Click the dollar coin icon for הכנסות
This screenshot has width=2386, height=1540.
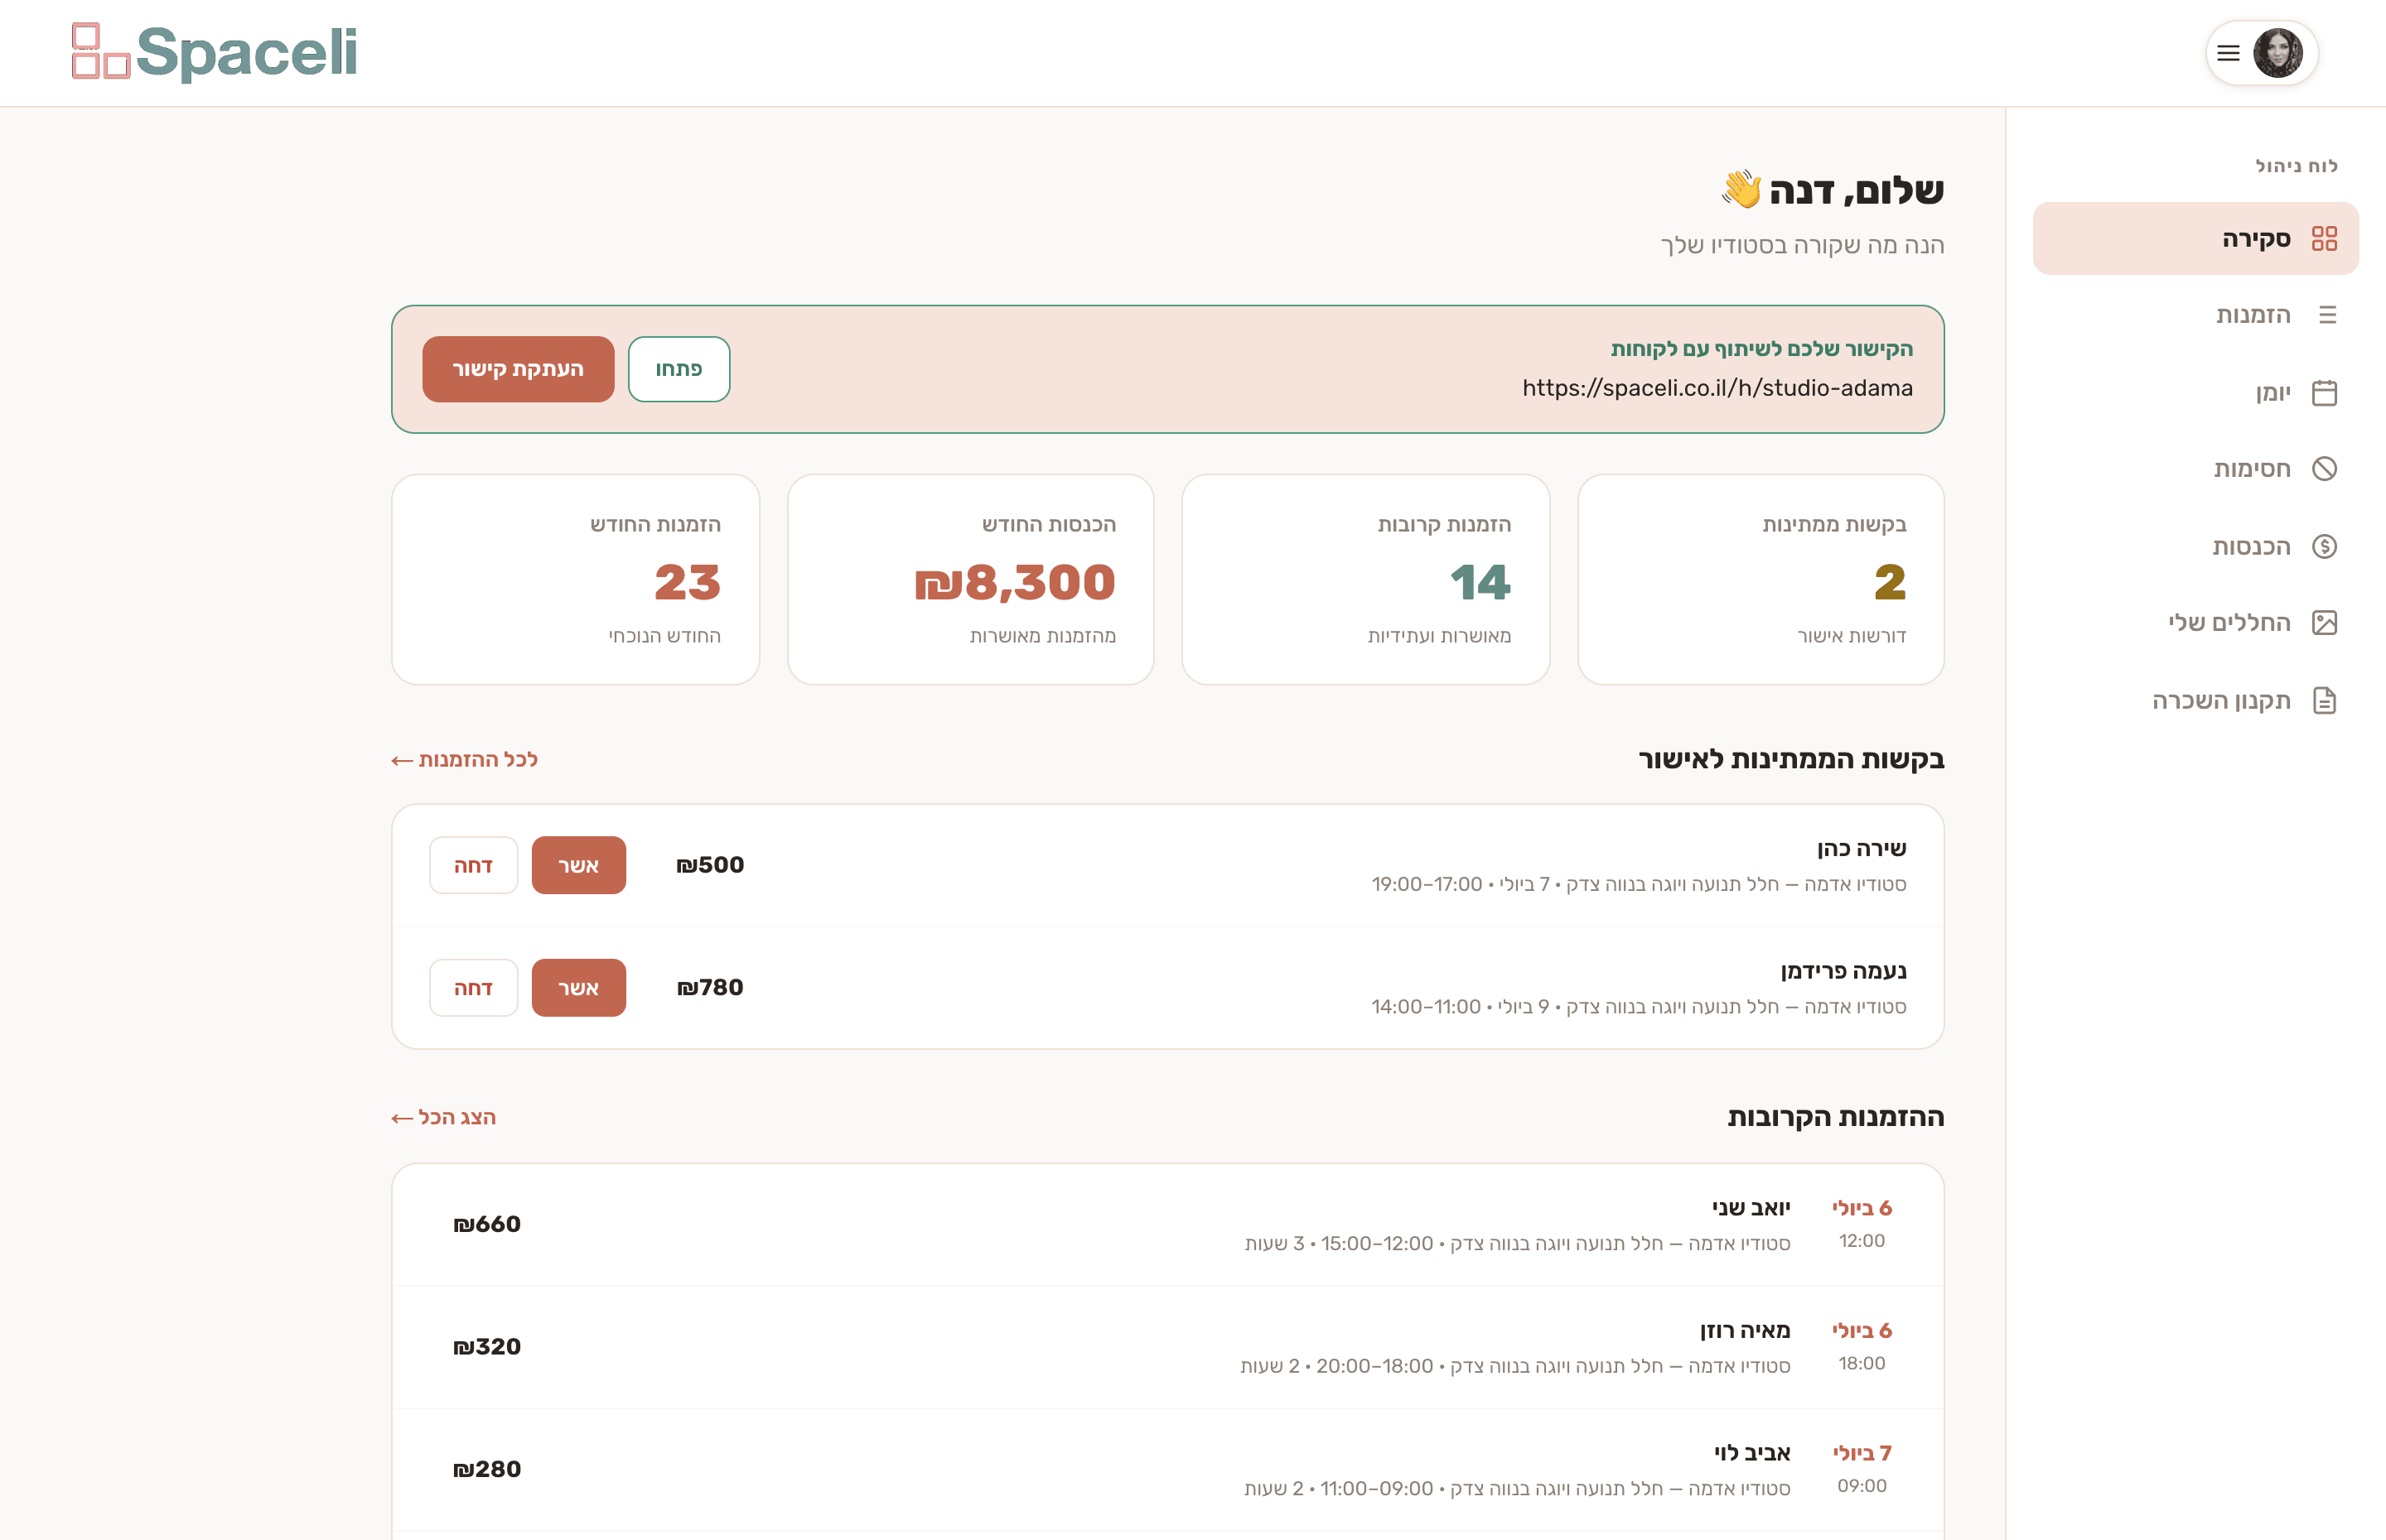coord(2324,546)
